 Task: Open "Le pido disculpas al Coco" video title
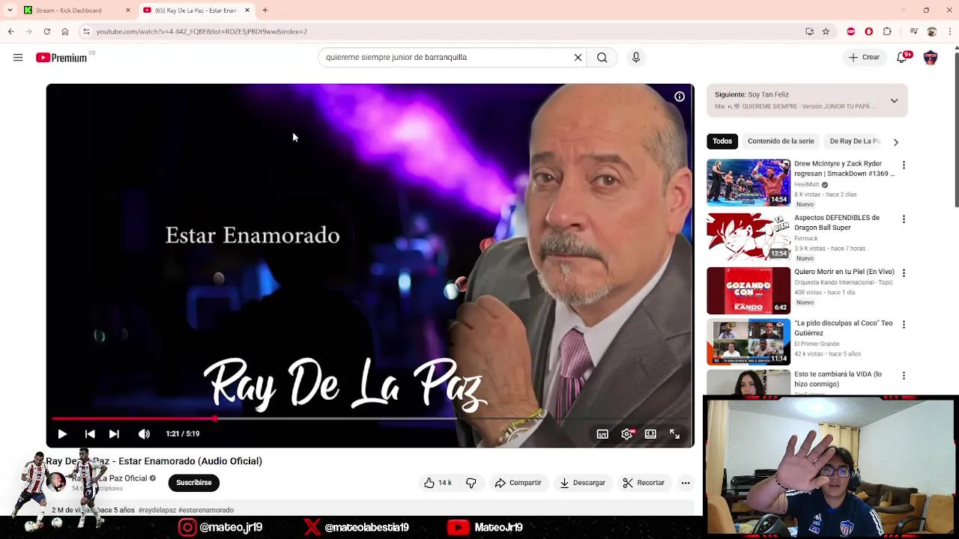(843, 328)
